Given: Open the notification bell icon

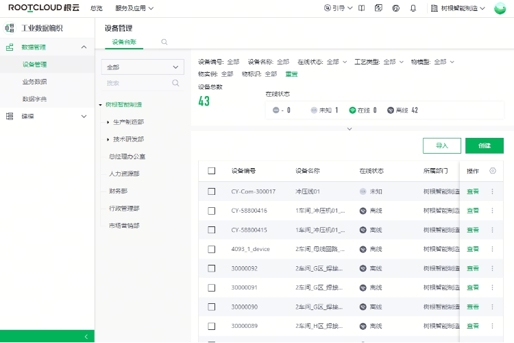Looking at the screenshot, I should pyautogui.click(x=413, y=8).
